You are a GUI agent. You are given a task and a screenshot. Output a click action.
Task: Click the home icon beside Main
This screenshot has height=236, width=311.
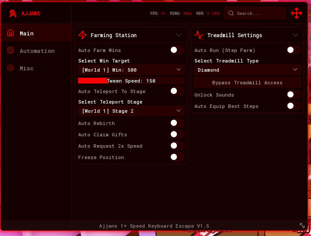coord(10,33)
